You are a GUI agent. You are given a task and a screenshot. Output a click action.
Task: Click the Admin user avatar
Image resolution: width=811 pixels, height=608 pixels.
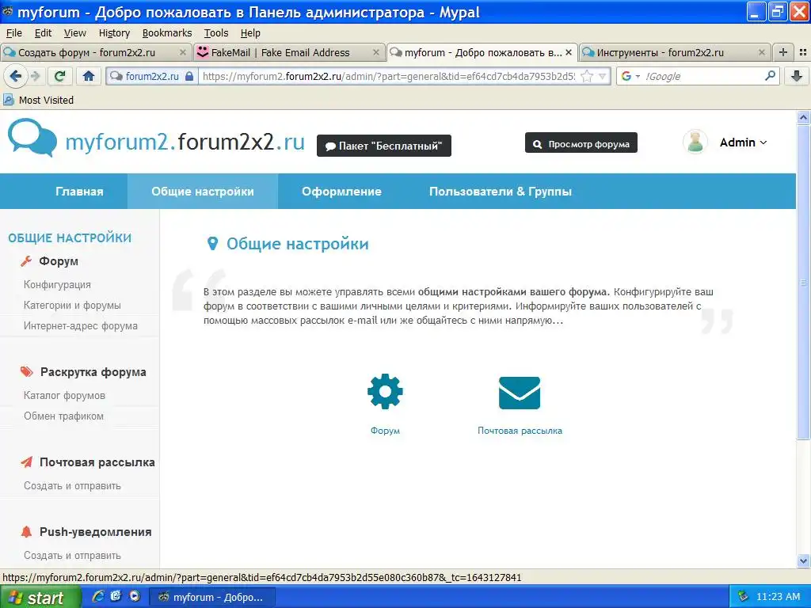pos(695,142)
